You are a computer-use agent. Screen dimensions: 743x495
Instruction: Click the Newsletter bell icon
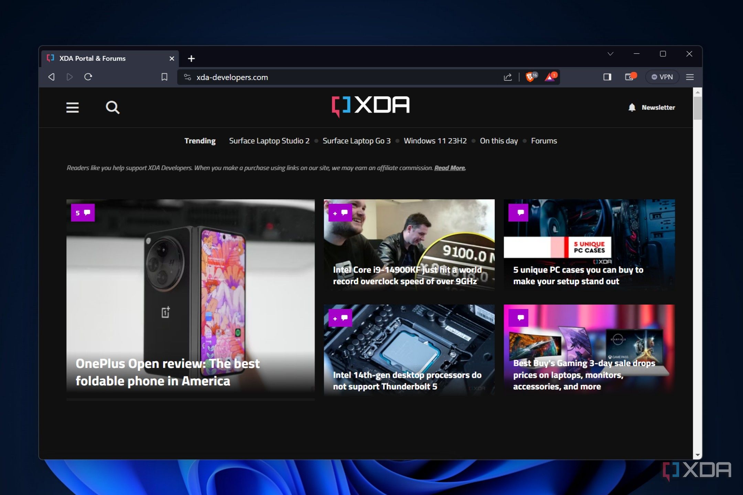[x=632, y=107]
